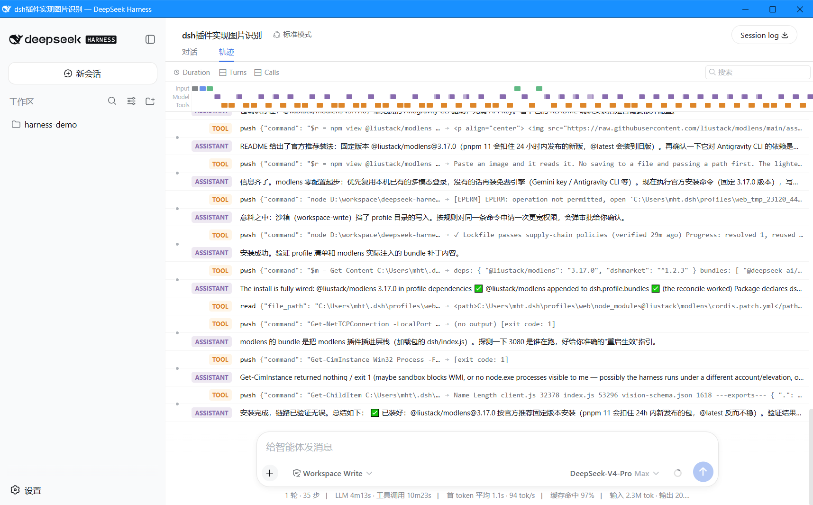The image size is (813, 505).
Task: Add an attachment with the plus button
Action: point(270,473)
